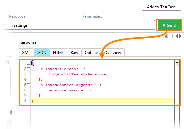The image size is (184, 129).
Task: Switch to the Raw response tab
Action: click(x=74, y=53)
